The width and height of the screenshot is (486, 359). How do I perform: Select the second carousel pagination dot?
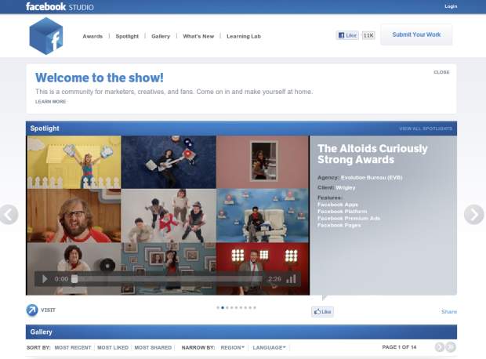click(223, 308)
